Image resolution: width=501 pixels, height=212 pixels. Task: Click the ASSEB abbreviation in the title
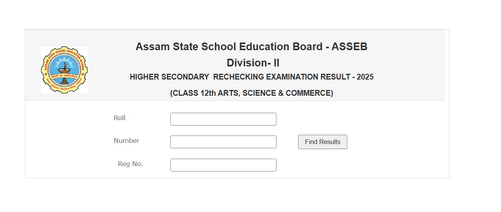[x=350, y=47]
